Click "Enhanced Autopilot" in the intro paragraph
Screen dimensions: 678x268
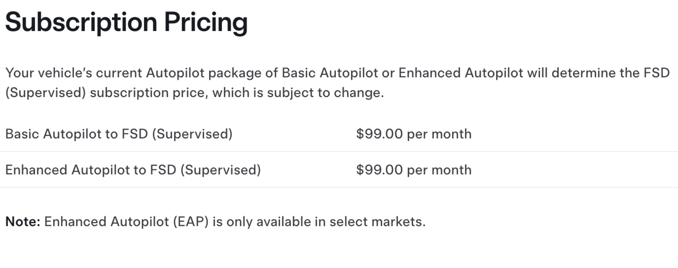[460, 73]
